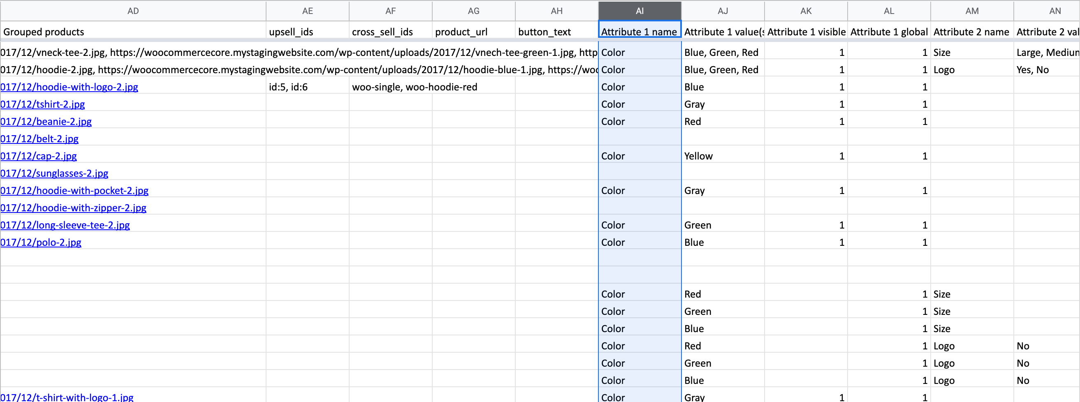Select column AE header
This screenshot has width=1080, height=402.
coord(307,11)
